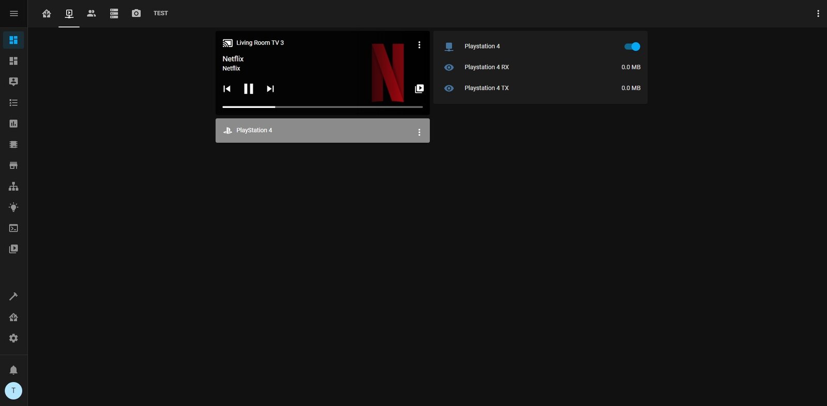Switch to the TEST tab
This screenshot has height=406, width=827.
[x=161, y=13]
